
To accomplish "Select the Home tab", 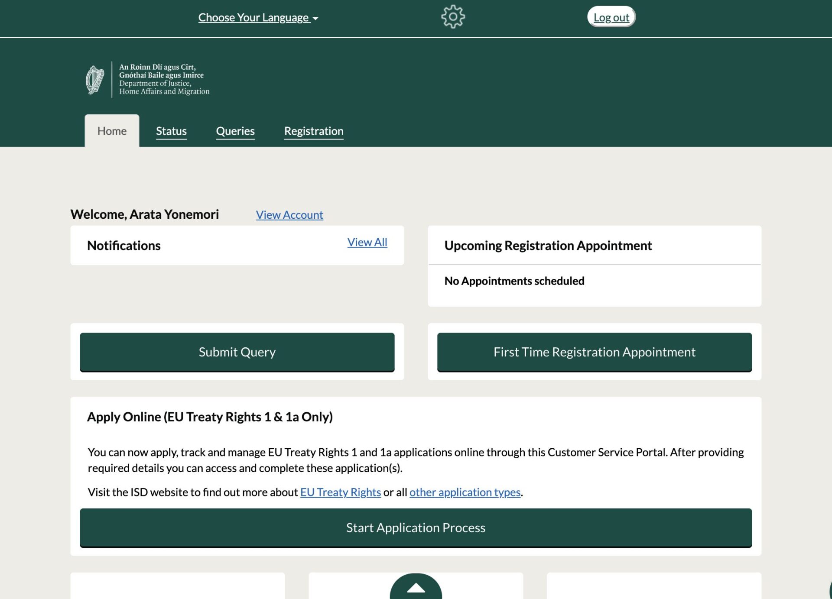I will [112, 131].
